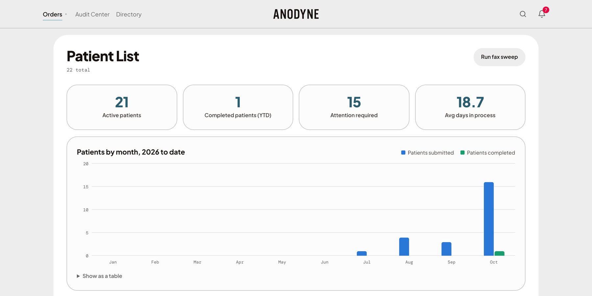Open the Attention required card

click(354, 107)
